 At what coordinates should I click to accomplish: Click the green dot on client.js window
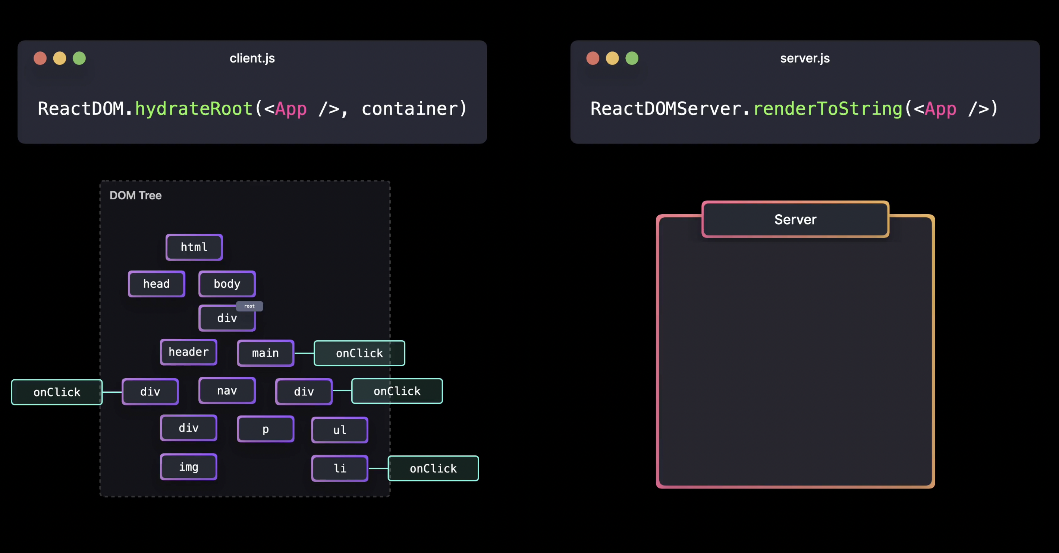click(x=79, y=59)
